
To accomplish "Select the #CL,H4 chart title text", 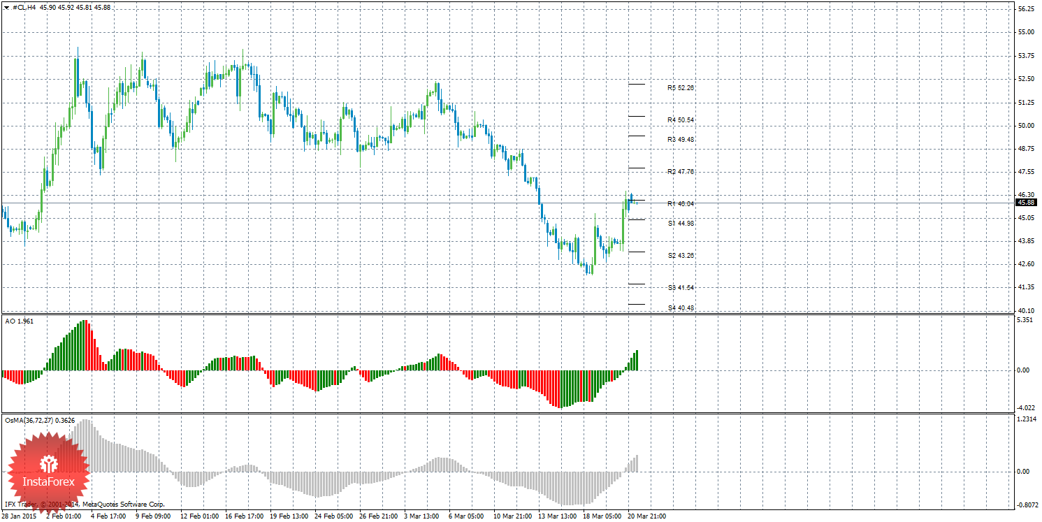I will click(x=25, y=7).
